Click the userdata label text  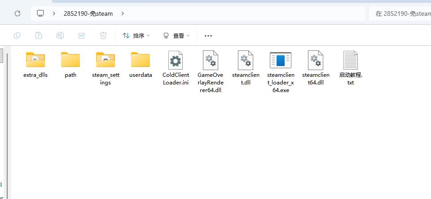[x=141, y=75]
